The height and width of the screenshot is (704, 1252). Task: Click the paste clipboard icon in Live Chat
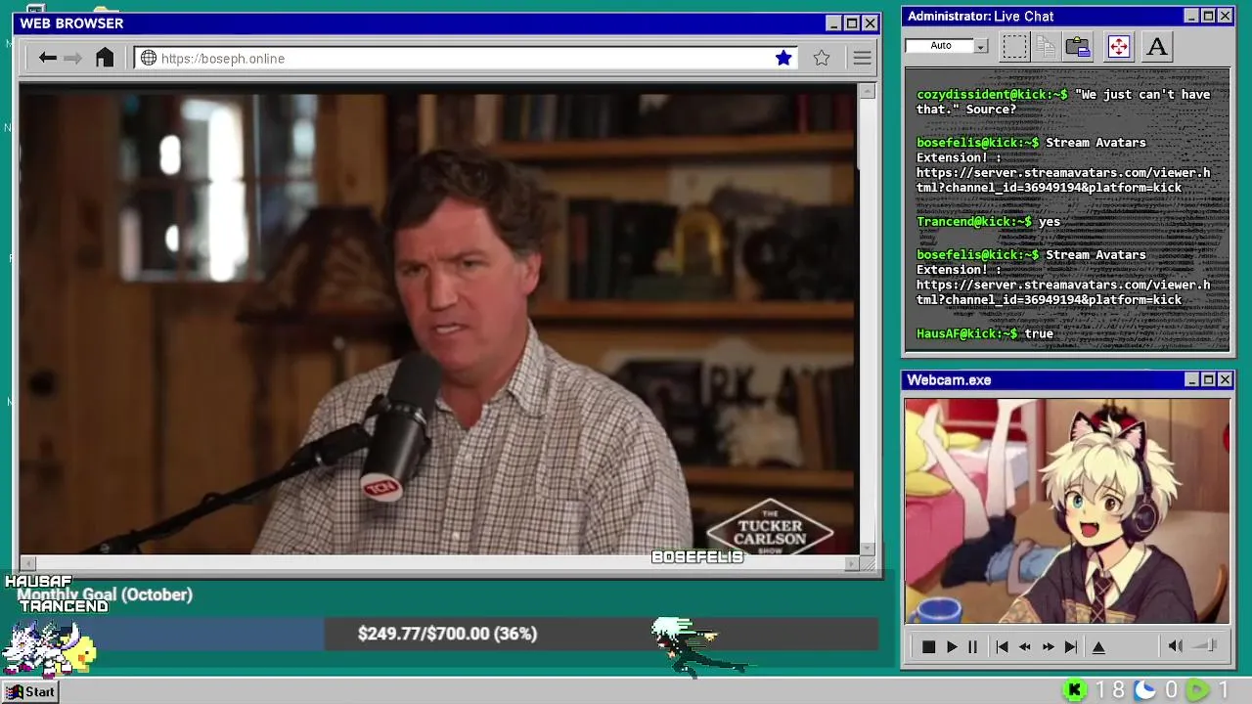(x=1078, y=46)
